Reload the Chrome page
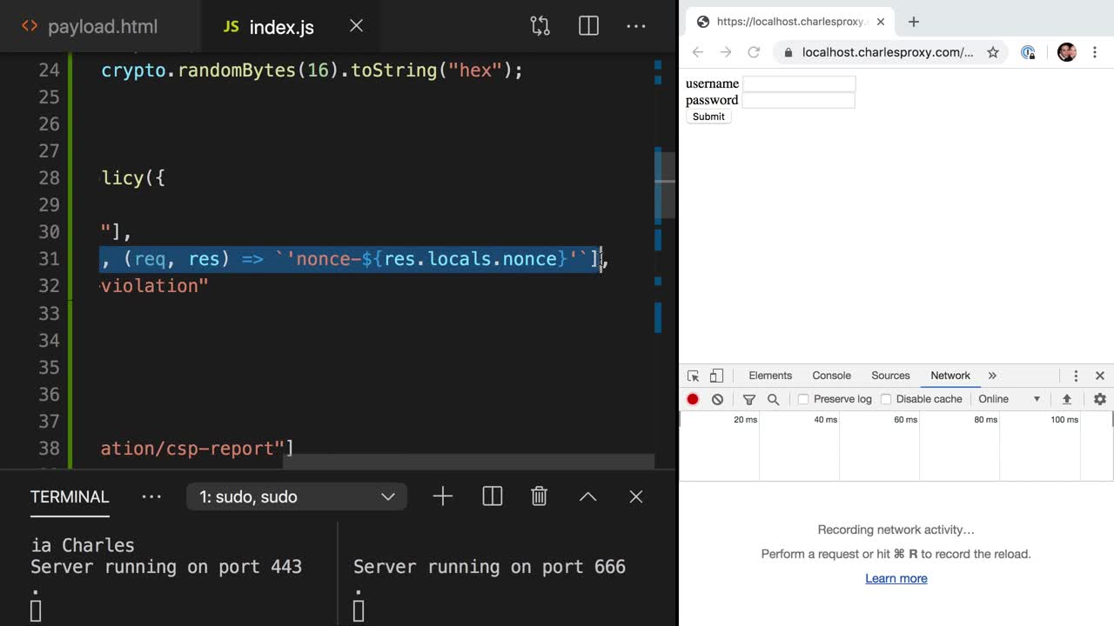Viewport: 1114px width, 626px height. [754, 52]
